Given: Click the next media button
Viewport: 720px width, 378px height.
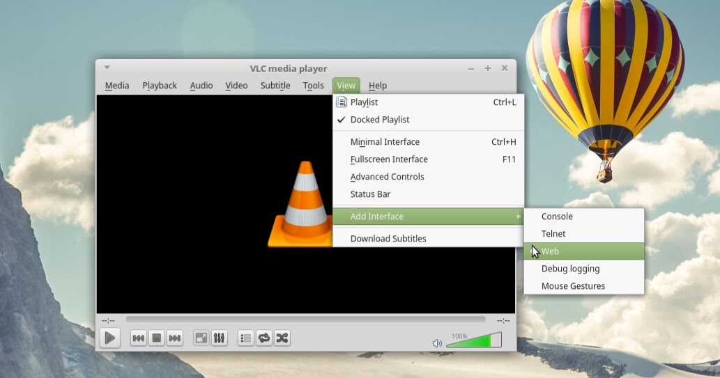Looking at the screenshot, I should tap(175, 338).
